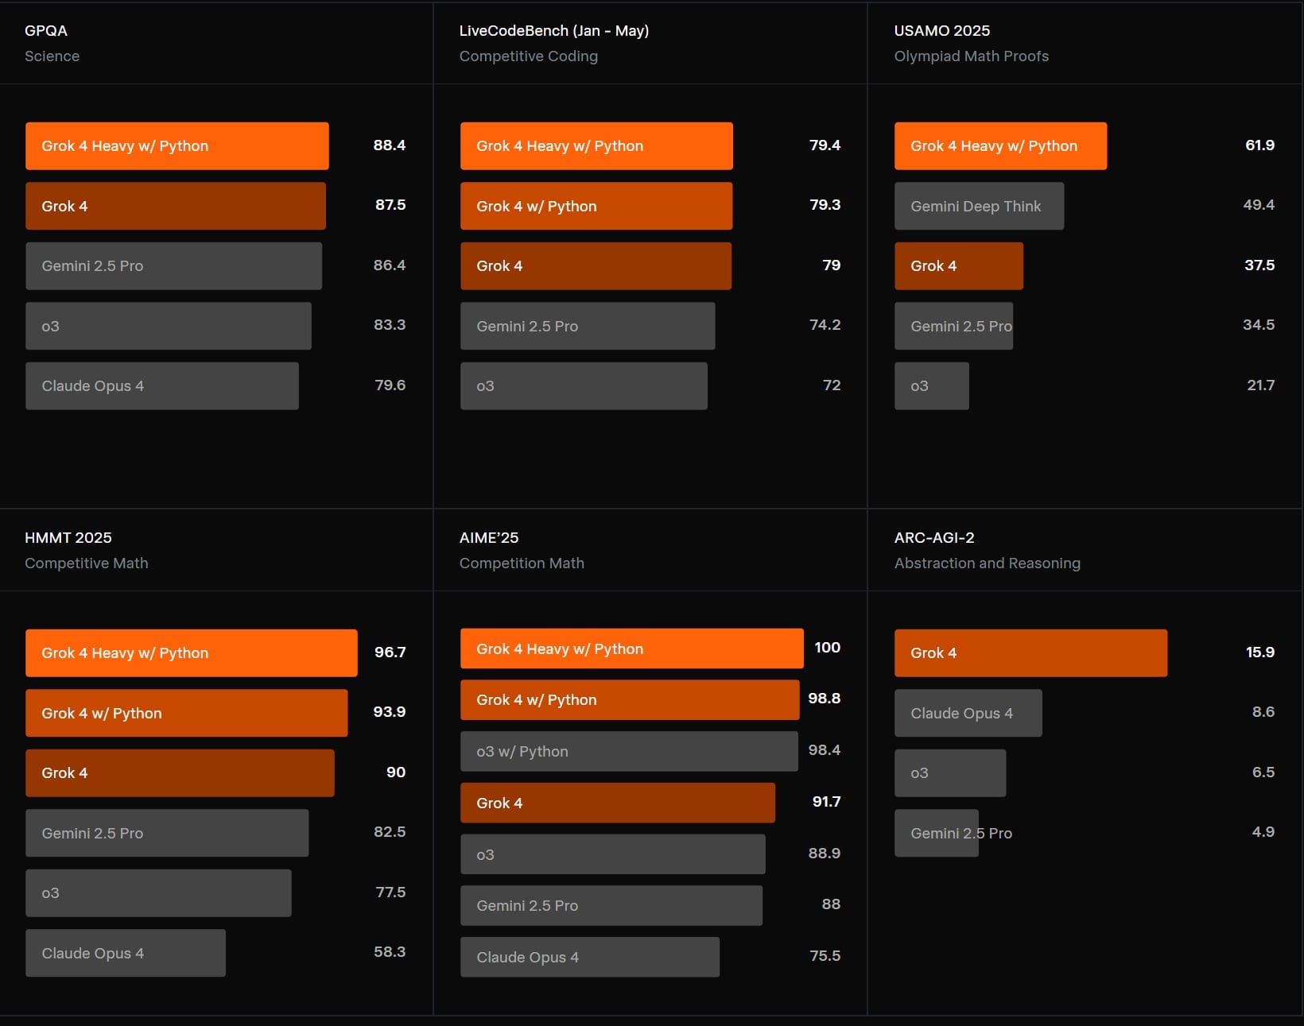Select the 61.9 score in USAMO
1304x1026 pixels.
tap(1260, 145)
